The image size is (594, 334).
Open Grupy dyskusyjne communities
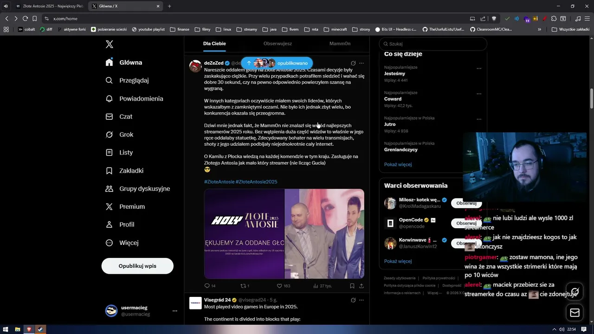pos(138,188)
